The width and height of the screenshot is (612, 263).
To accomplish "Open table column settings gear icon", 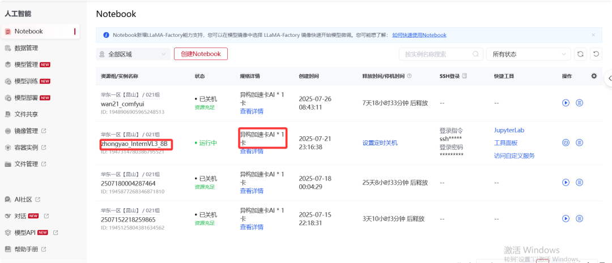I will point(594,76).
